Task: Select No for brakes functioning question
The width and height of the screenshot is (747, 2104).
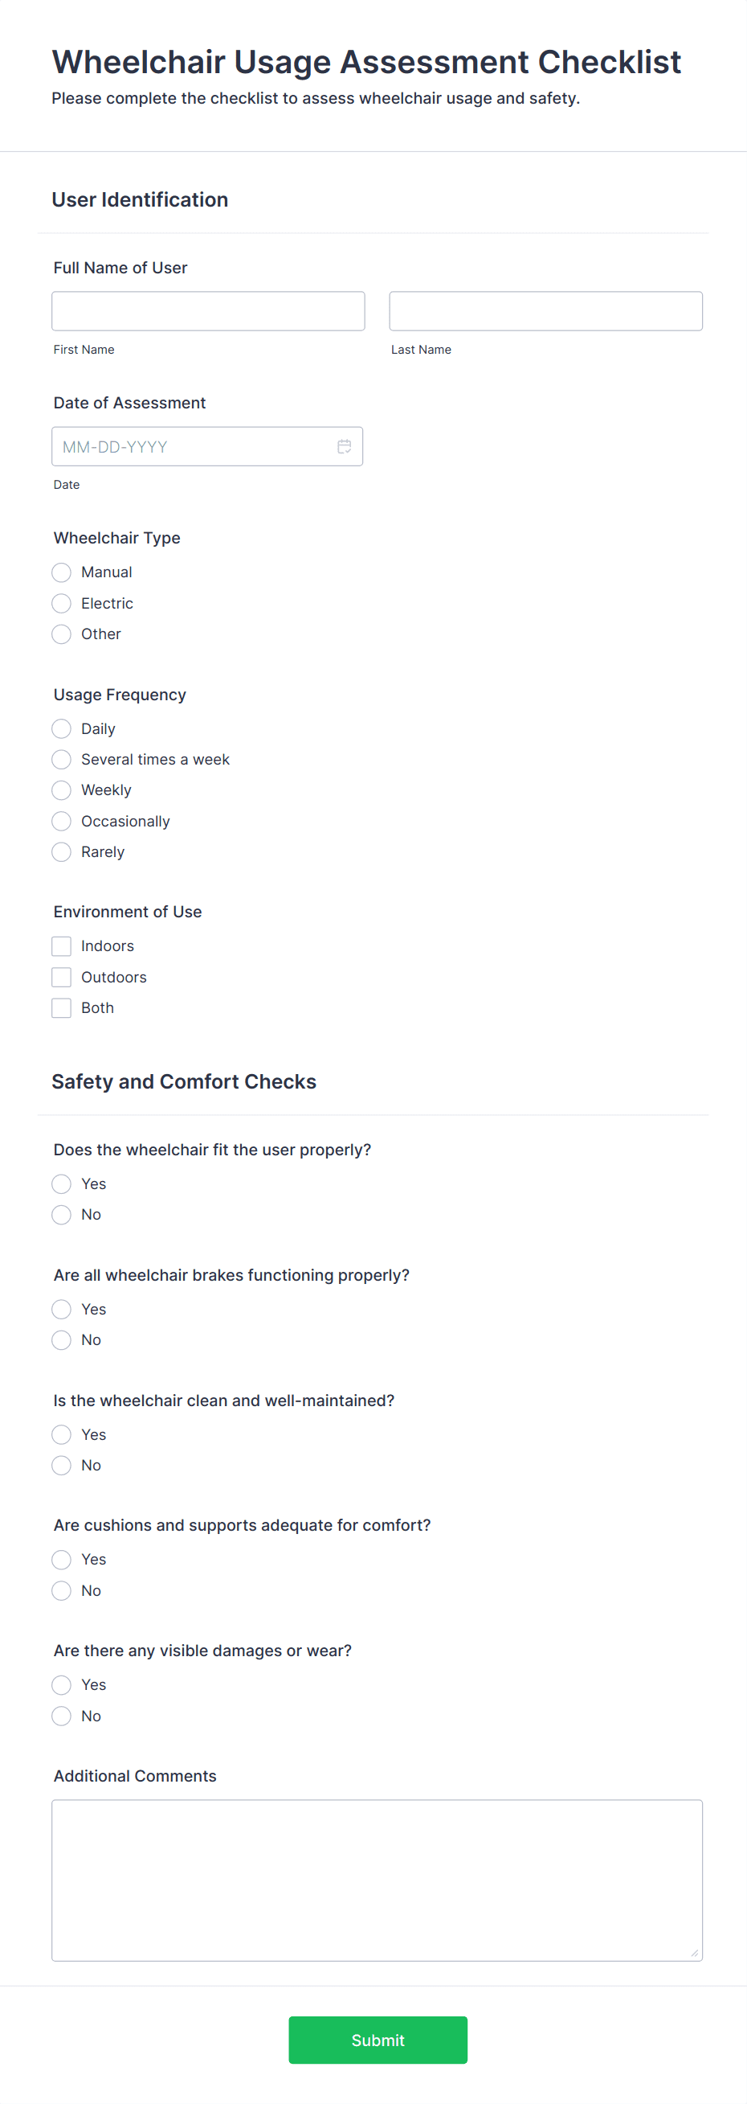Action: (61, 1339)
